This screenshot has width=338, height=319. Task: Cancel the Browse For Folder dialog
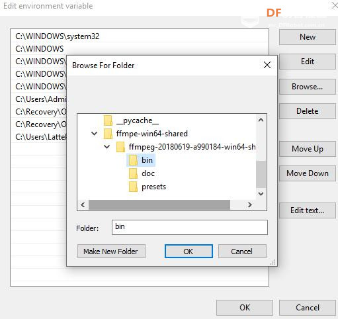pos(242,251)
